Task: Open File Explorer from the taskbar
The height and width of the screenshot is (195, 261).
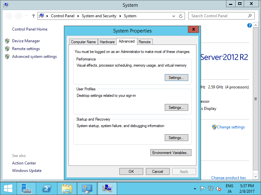Action: pyautogui.click(x=67, y=188)
